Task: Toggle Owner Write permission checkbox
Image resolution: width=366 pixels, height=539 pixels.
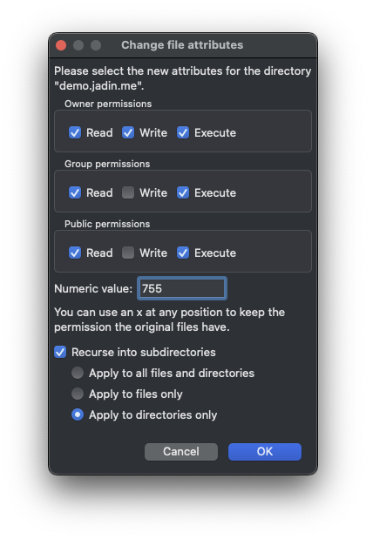Action: point(128,132)
